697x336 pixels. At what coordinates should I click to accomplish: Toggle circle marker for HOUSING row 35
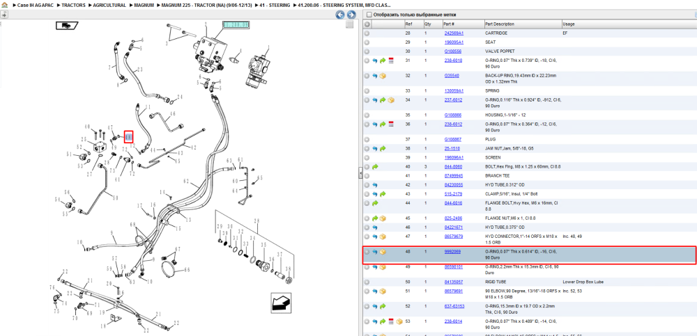367,115
